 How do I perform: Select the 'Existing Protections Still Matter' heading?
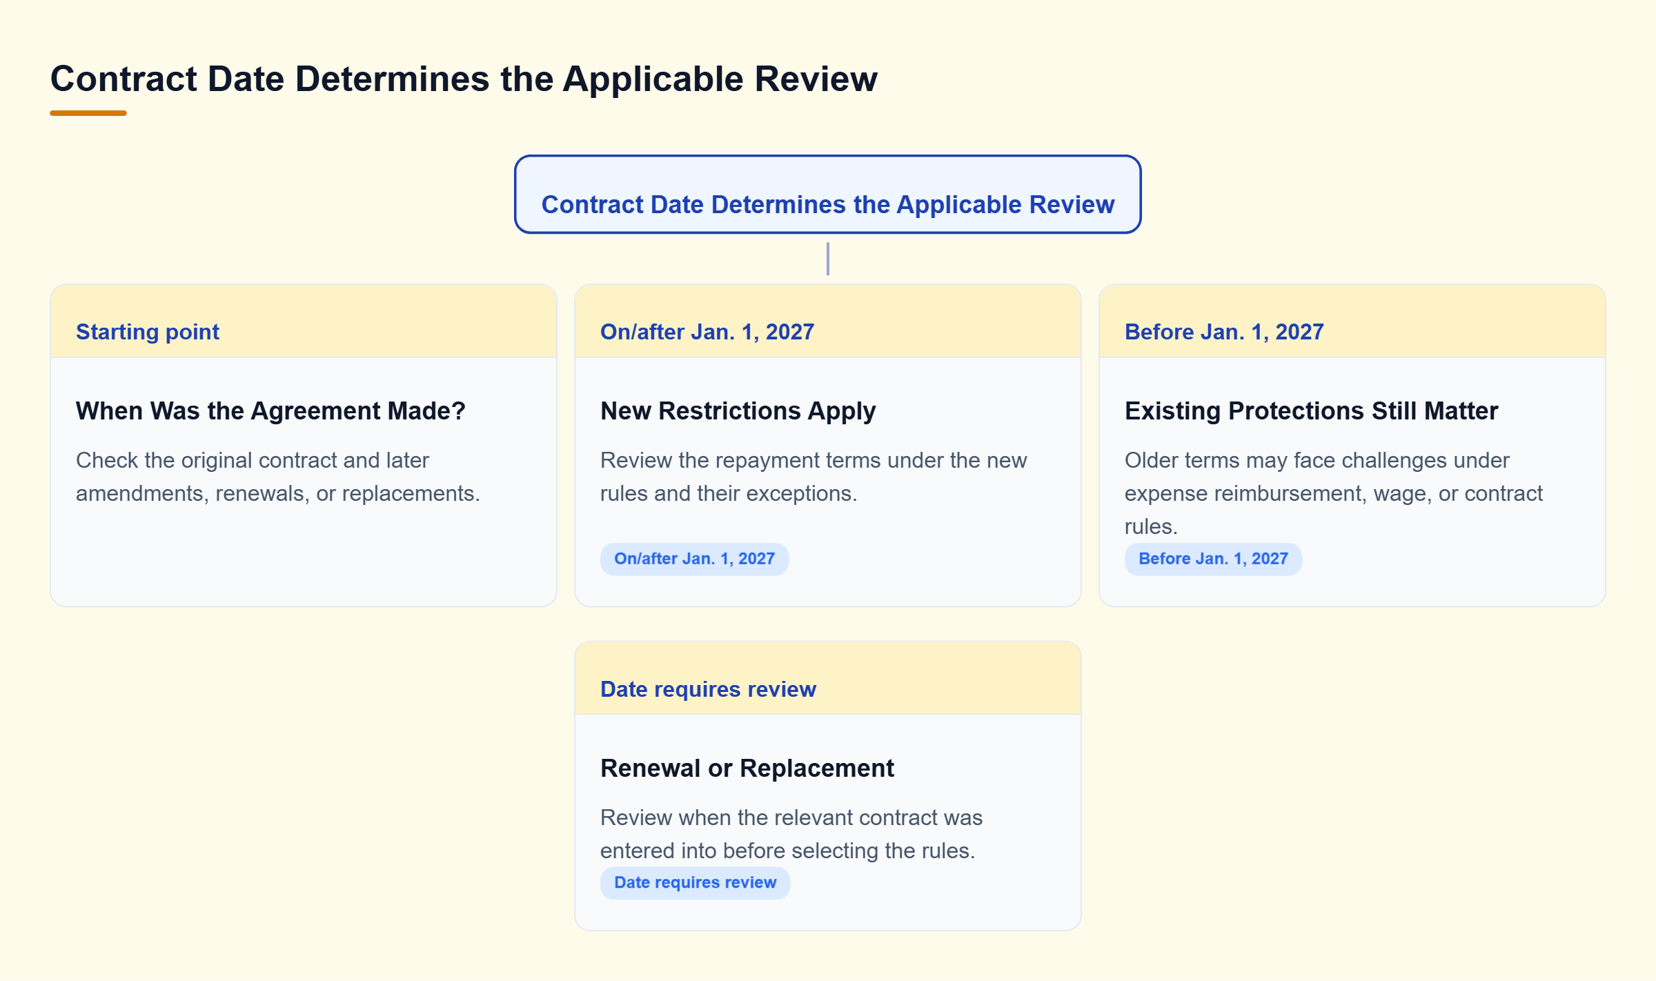(x=1311, y=410)
